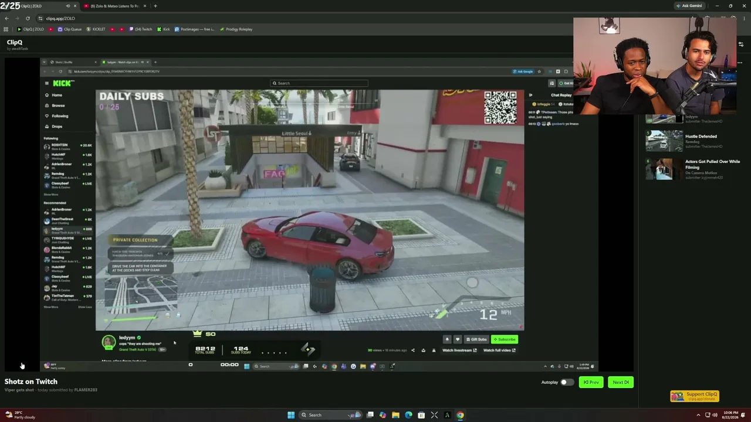
Task: Click the share icon under the clip
Action: pyautogui.click(x=413, y=350)
